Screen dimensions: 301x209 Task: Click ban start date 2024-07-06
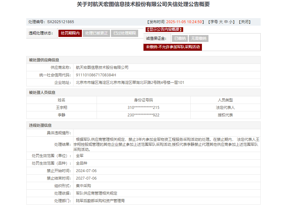point(86,171)
